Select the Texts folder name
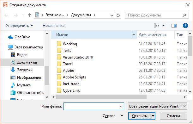193x124 pixels. click(67, 51)
